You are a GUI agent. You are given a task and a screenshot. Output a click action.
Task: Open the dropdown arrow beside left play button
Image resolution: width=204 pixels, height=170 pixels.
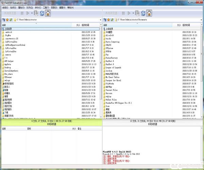32,13
